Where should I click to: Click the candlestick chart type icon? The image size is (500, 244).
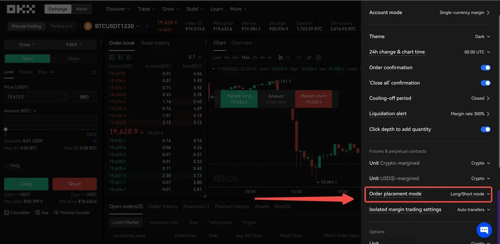280,57
